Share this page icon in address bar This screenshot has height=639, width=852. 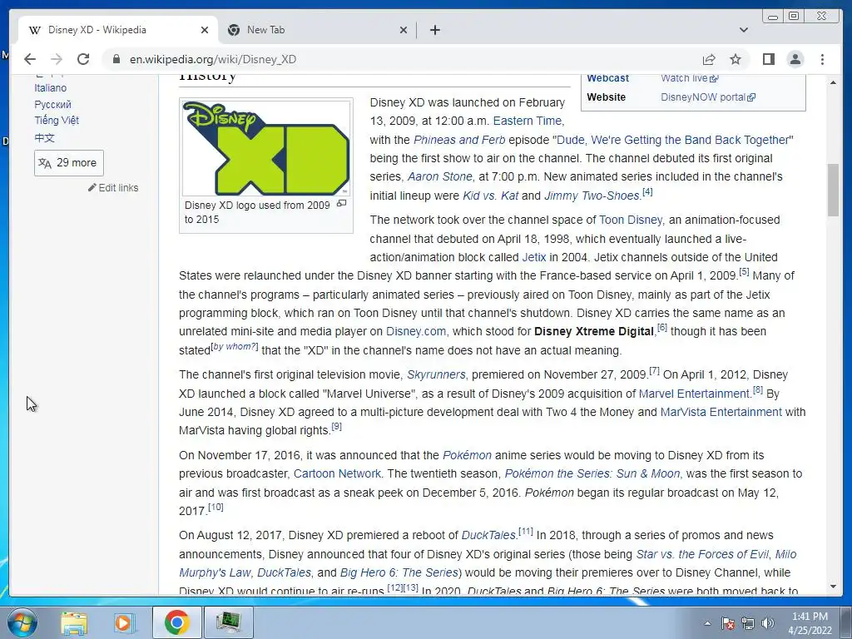709,59
